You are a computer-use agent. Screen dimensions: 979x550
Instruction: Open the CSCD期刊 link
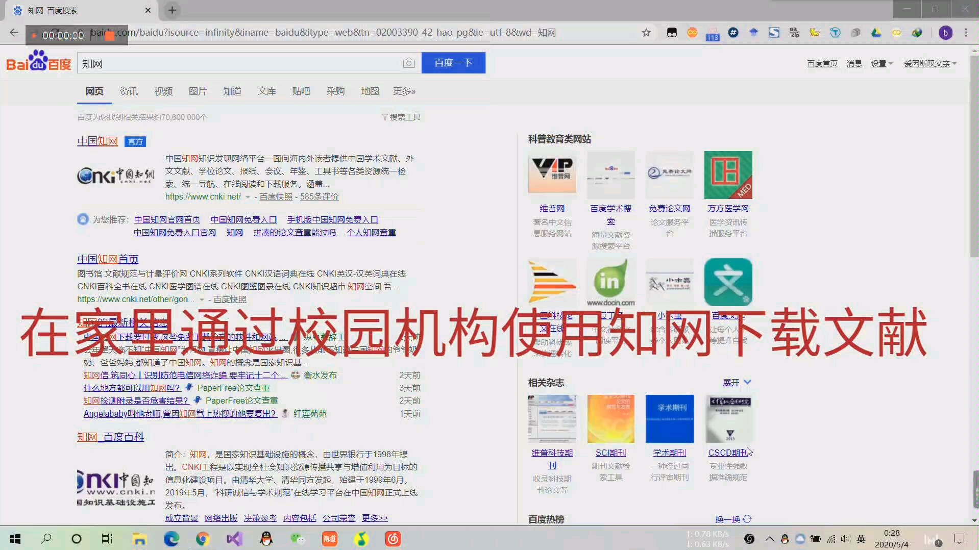pos(728,453)
